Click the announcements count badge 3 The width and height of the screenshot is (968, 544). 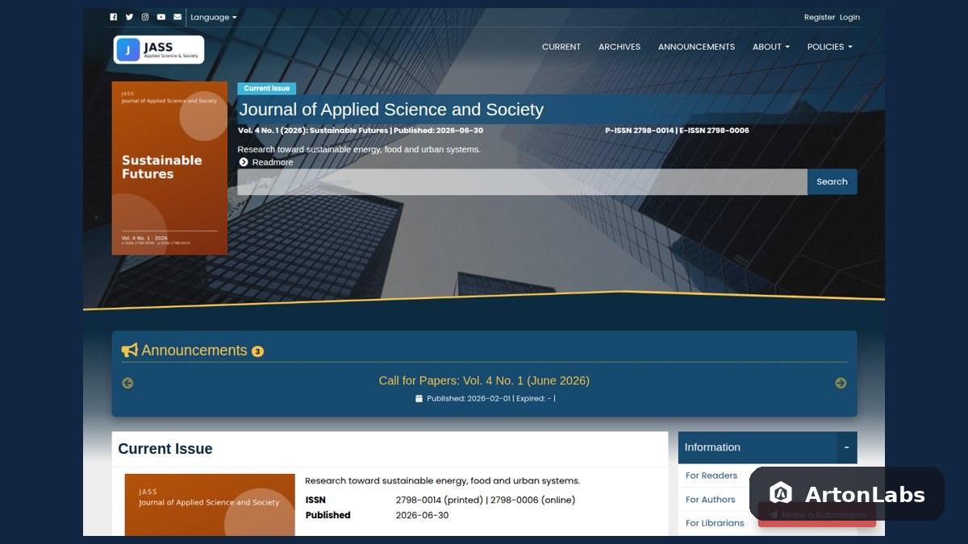click(257, 351)
